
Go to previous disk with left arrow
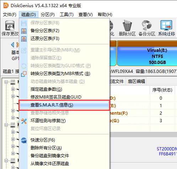tap(13, 45)
